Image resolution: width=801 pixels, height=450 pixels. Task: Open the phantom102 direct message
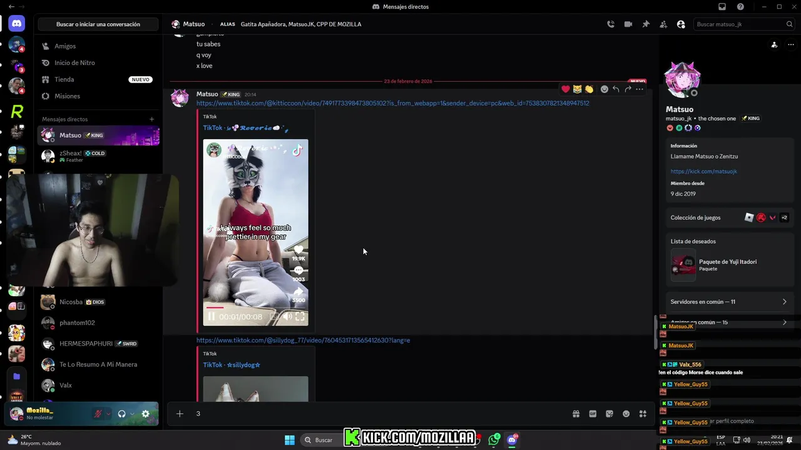pos(98,322)
